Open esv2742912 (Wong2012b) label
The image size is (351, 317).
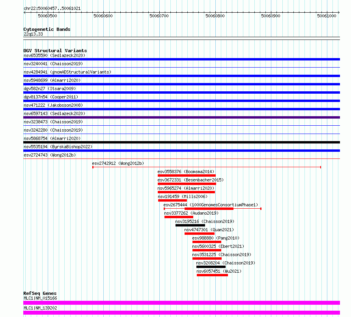[118, 163]
